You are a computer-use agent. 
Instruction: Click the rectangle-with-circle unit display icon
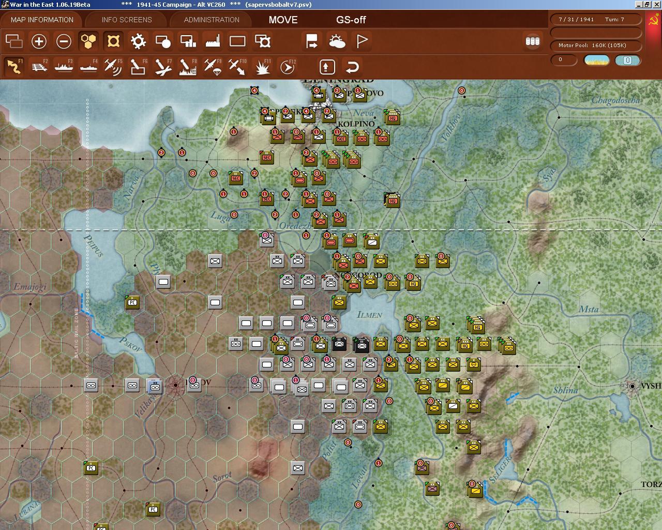point(163,41)
